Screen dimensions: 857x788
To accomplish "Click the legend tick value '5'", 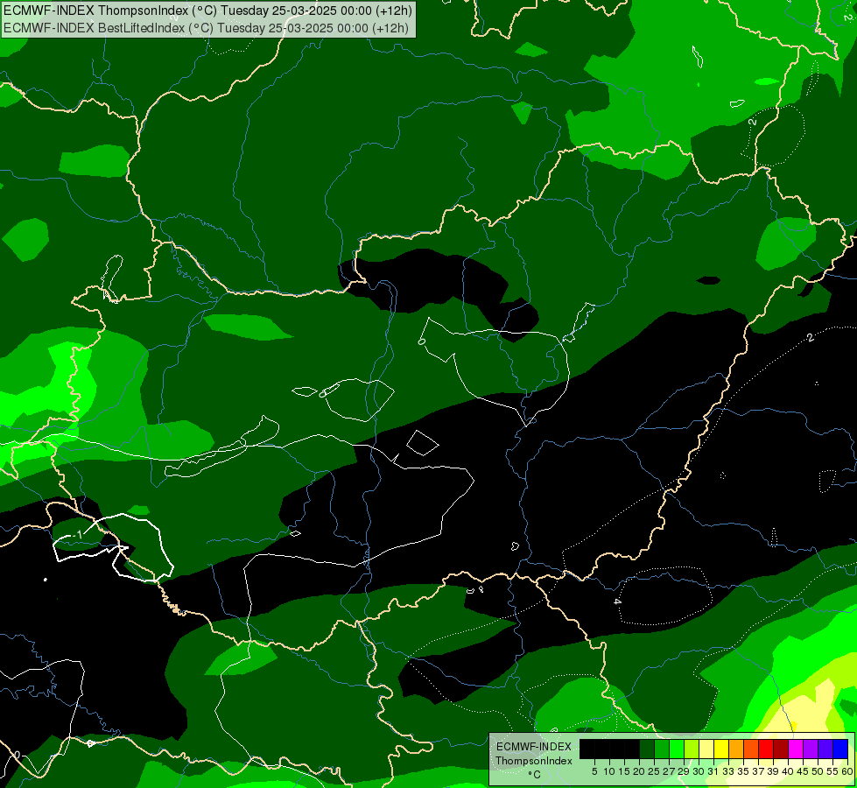I will 594,771.
